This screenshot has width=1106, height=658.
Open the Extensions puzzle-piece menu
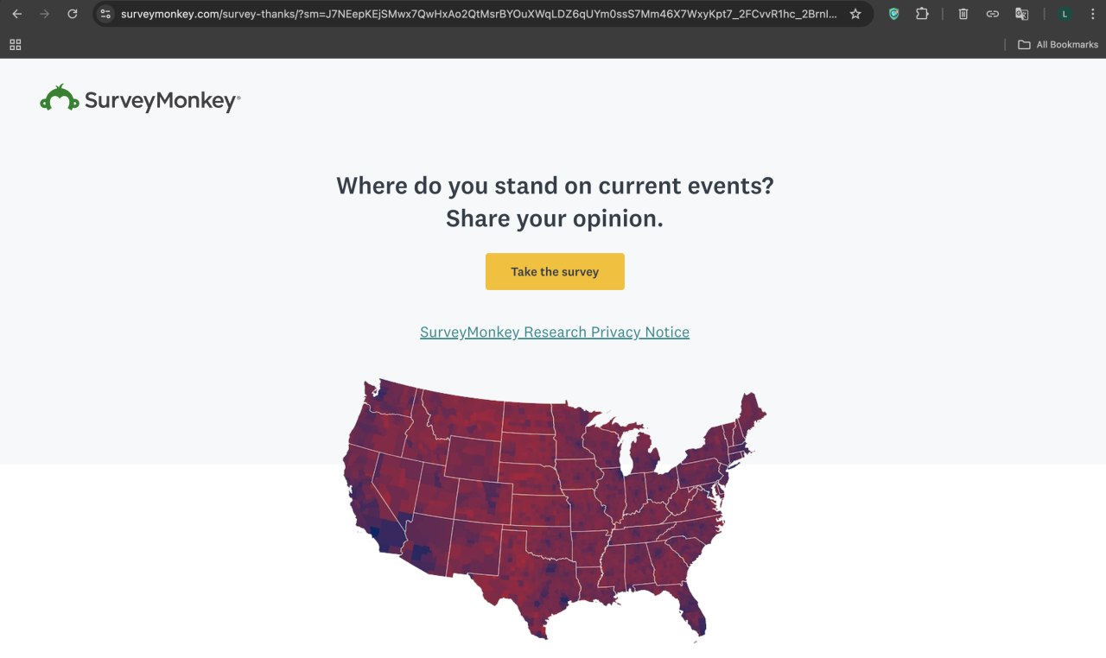(922, 14)
